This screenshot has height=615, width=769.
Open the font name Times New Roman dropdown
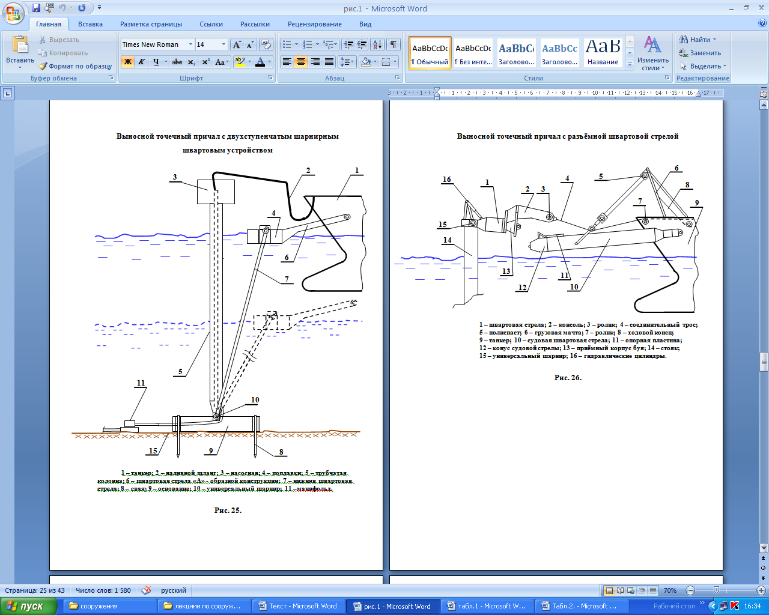[x=190, y=44]
